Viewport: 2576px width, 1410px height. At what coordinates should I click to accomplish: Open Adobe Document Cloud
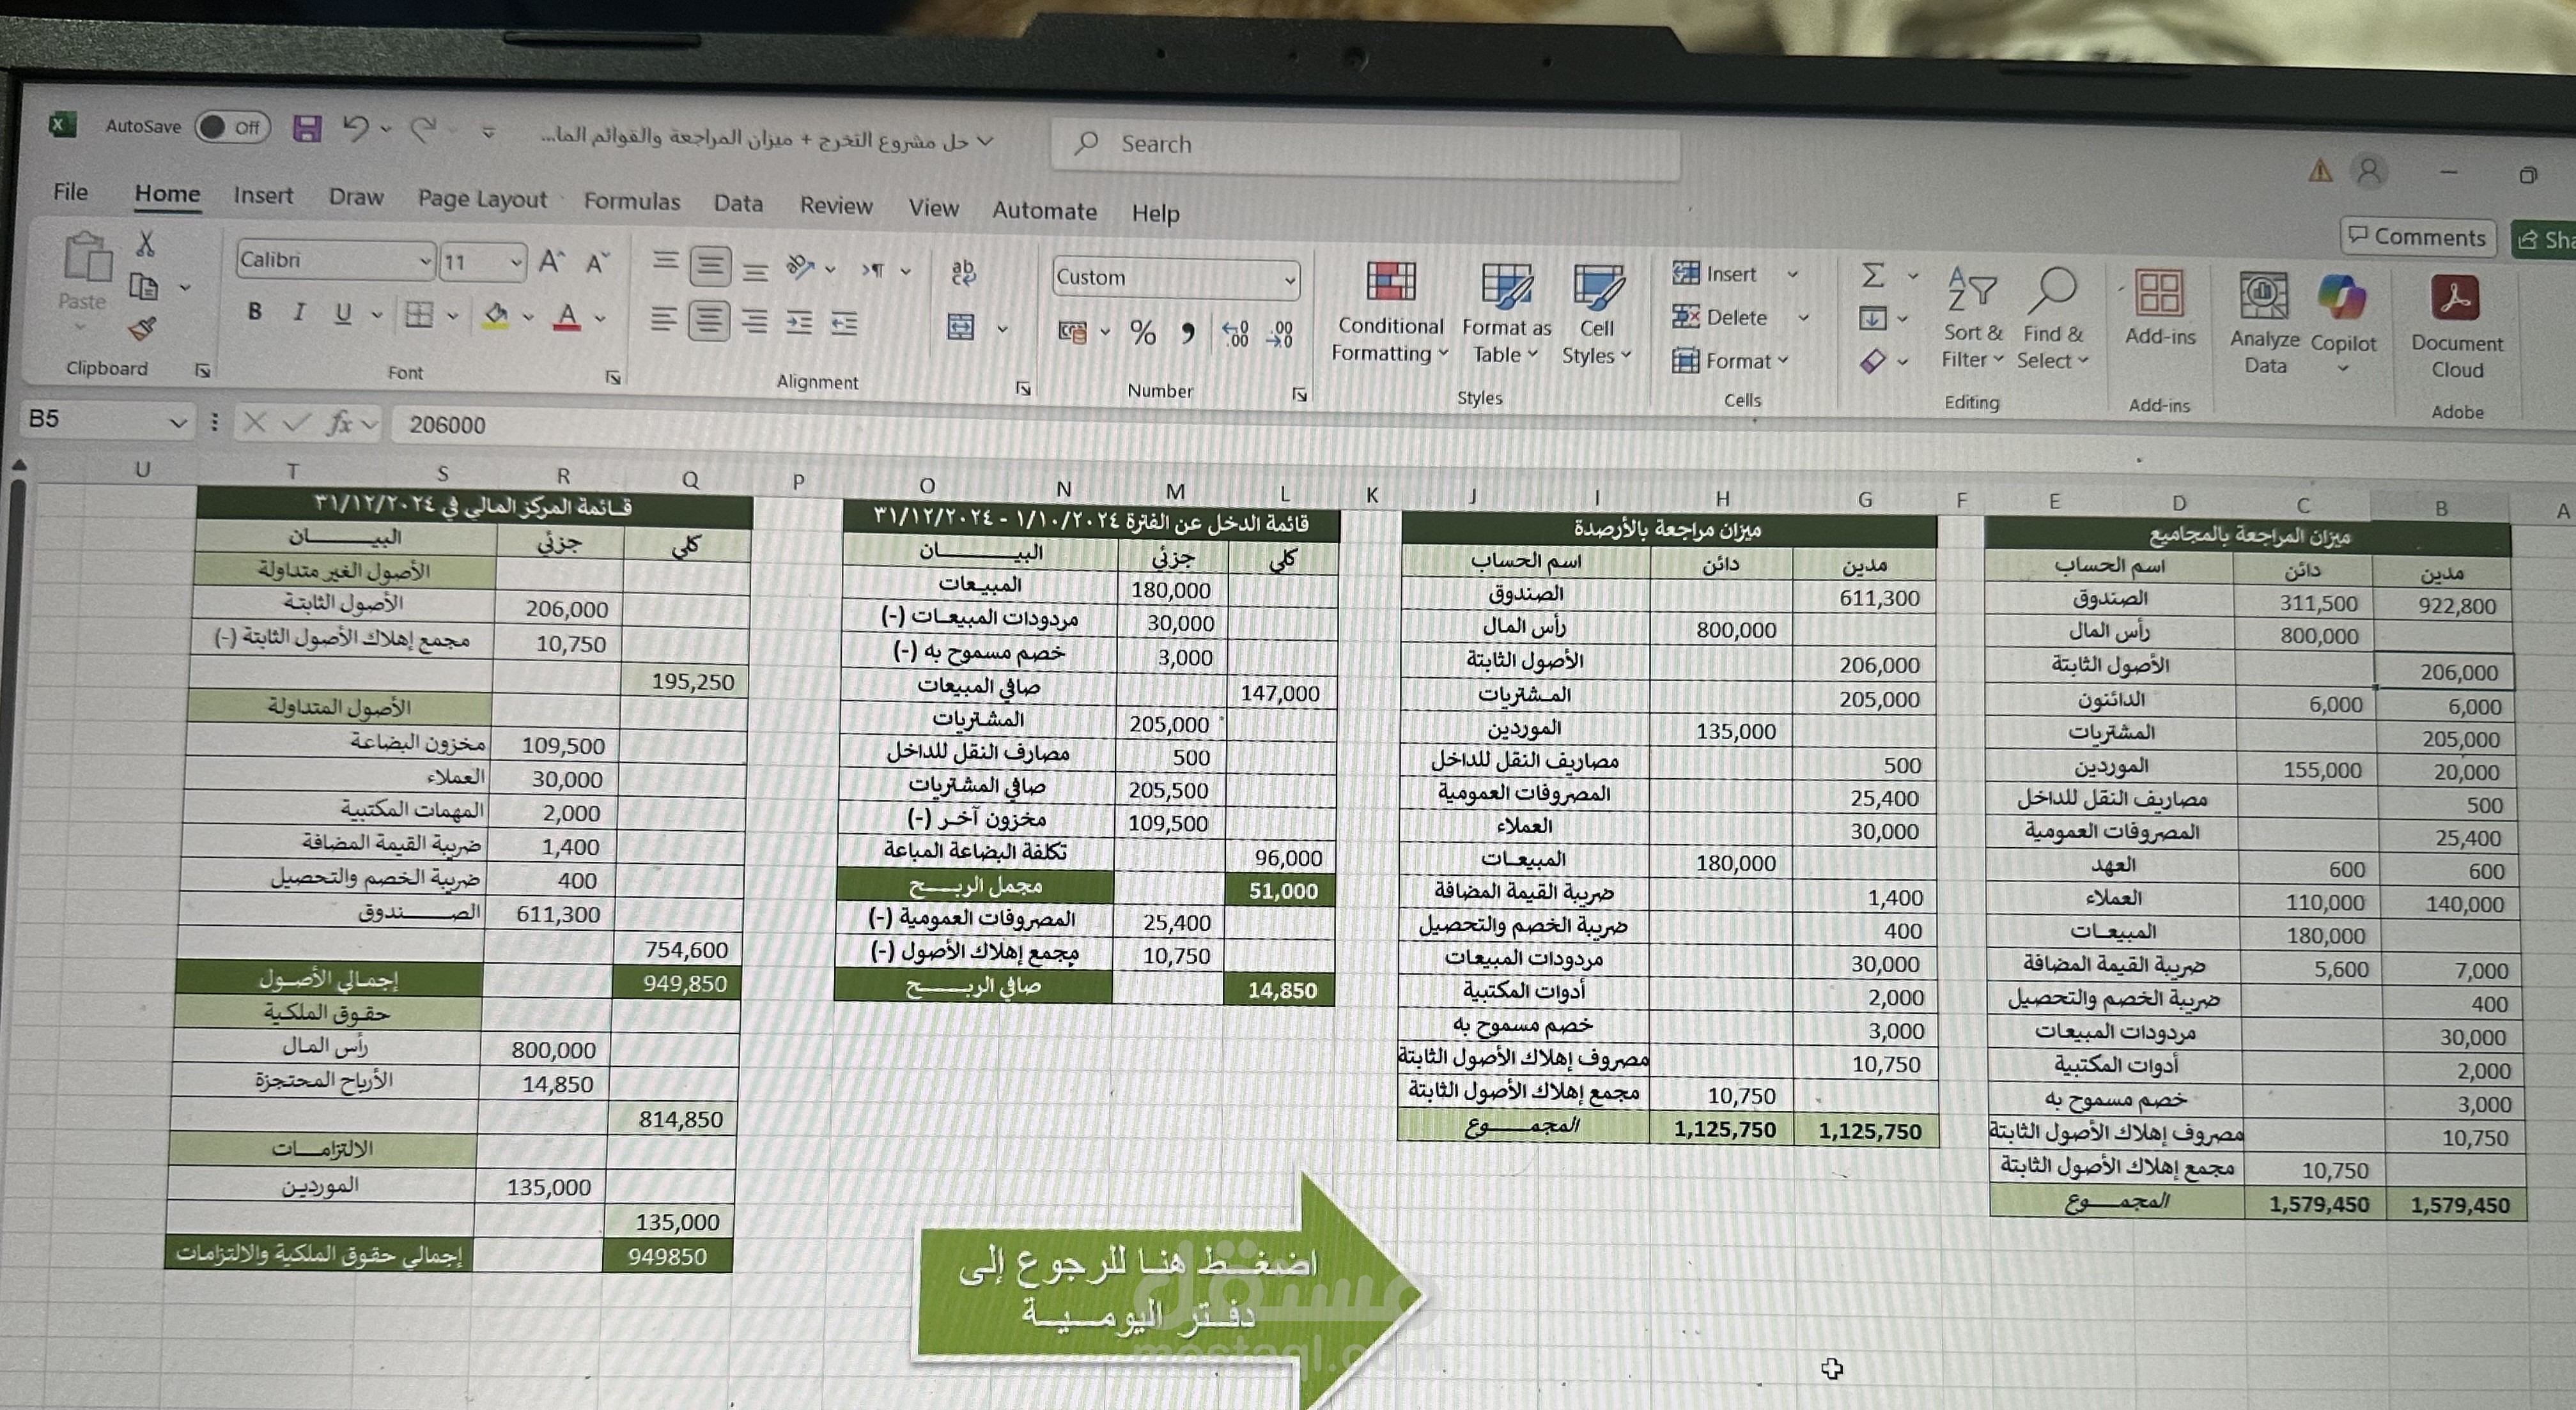[x=2456, y=326]
